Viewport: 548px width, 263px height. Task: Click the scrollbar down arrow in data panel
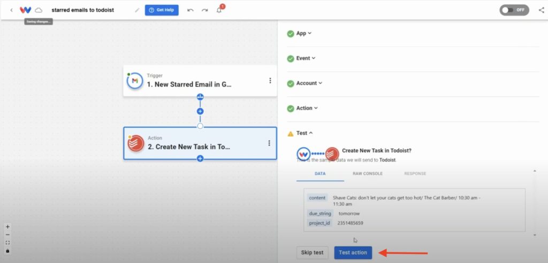pyautogui.click(x=535, y=235)
